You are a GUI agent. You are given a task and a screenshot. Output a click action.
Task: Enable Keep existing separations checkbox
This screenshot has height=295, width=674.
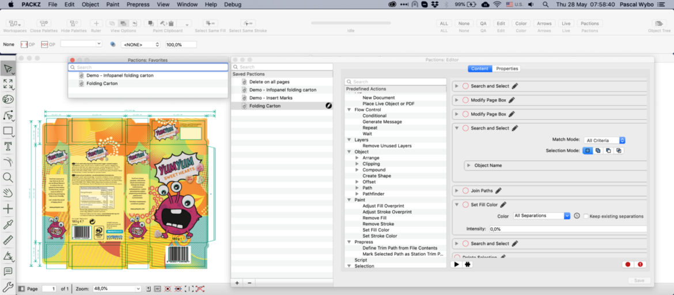586,216
